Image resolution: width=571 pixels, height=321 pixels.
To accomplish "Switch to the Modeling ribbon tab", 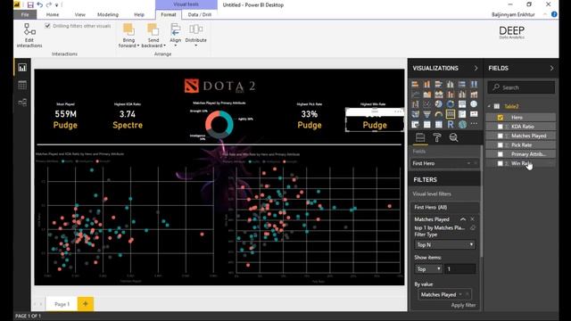I will [108, 14].
